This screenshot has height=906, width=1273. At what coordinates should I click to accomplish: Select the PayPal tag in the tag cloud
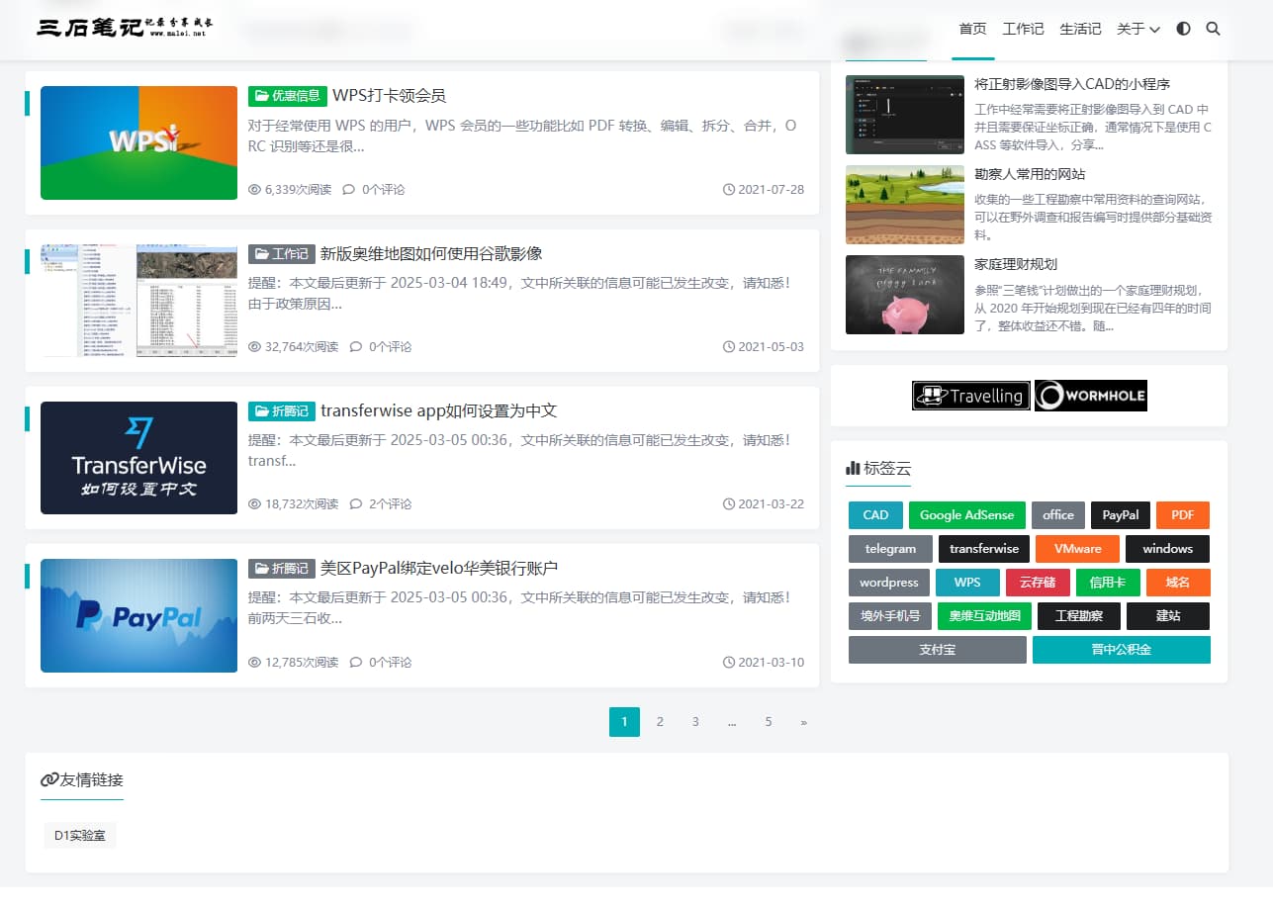point(1120,515)
